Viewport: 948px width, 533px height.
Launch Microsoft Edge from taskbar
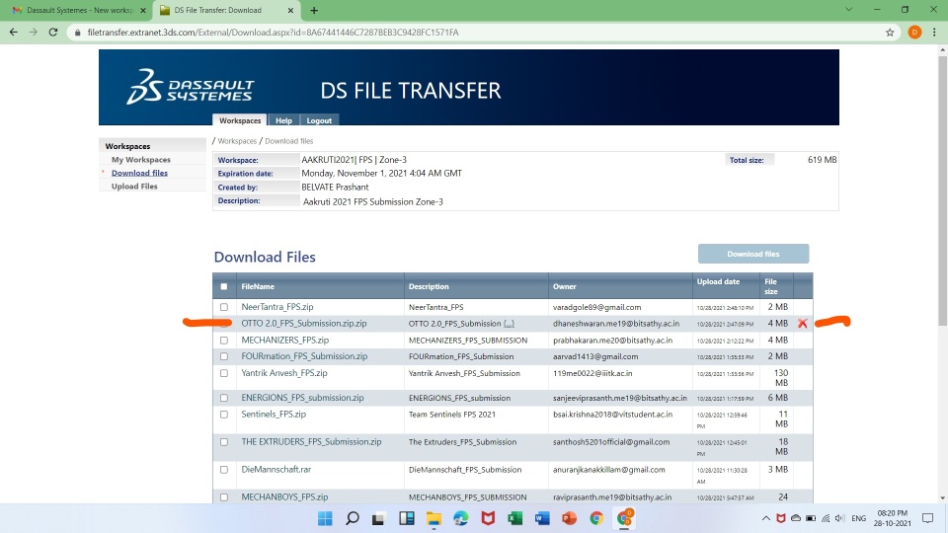(461, 518)
